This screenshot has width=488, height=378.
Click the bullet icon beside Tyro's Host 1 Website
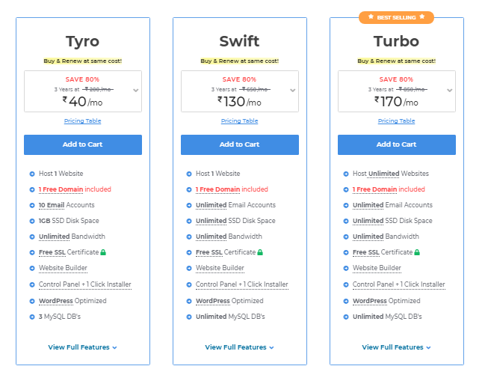[x=32, y=174]
